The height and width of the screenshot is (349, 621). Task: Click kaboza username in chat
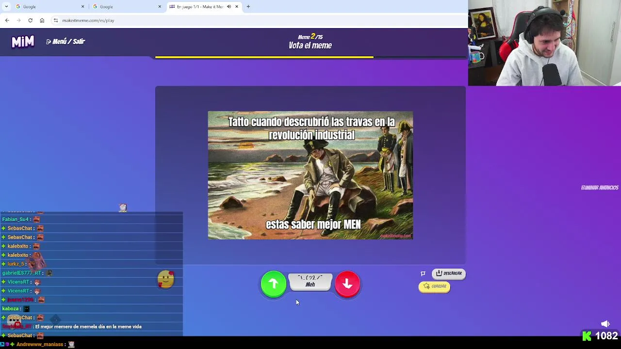click(x=11, y=309)
